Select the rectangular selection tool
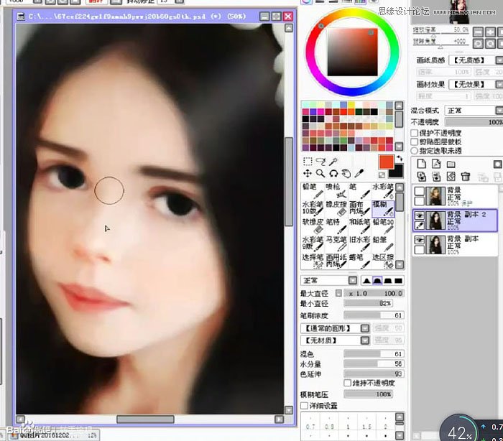 (308, 162)
